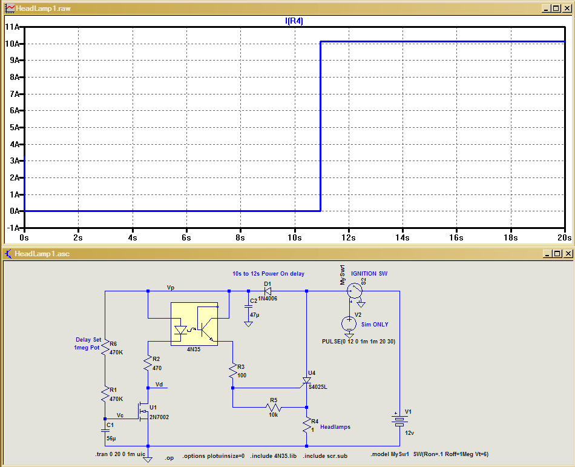Close the HeadLamp1.asc schematic window
575x467 pixels.
point(568,254)
